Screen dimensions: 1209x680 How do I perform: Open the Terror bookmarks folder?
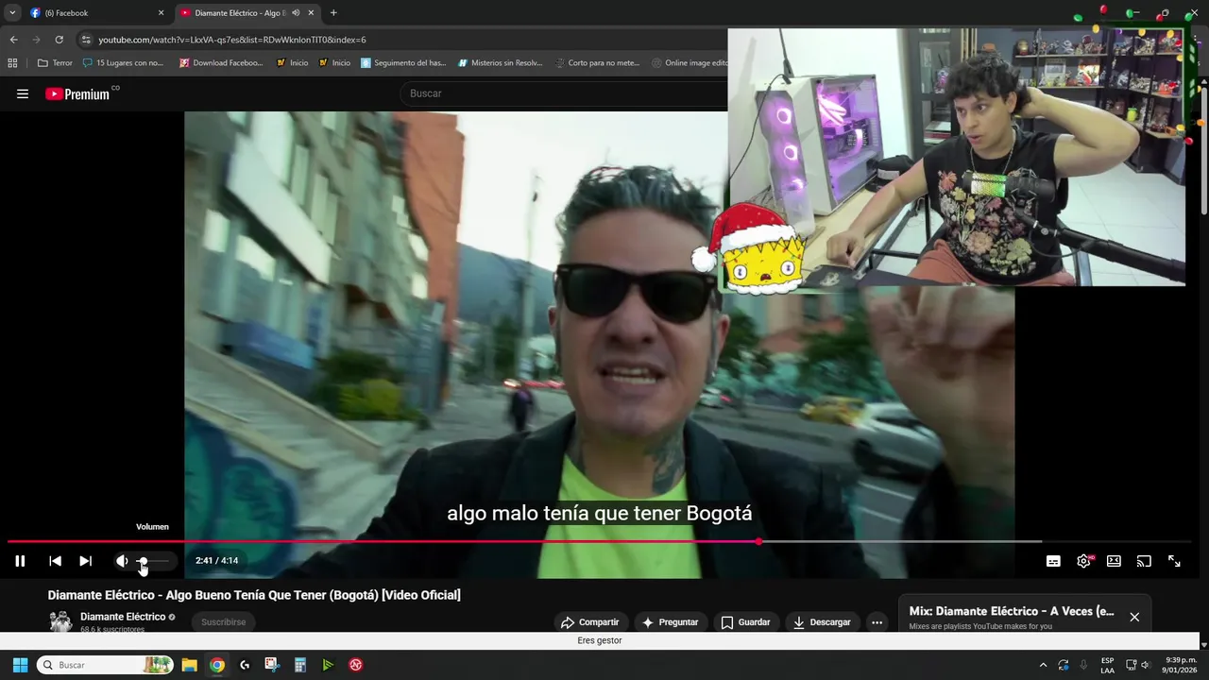click(55, 63)
